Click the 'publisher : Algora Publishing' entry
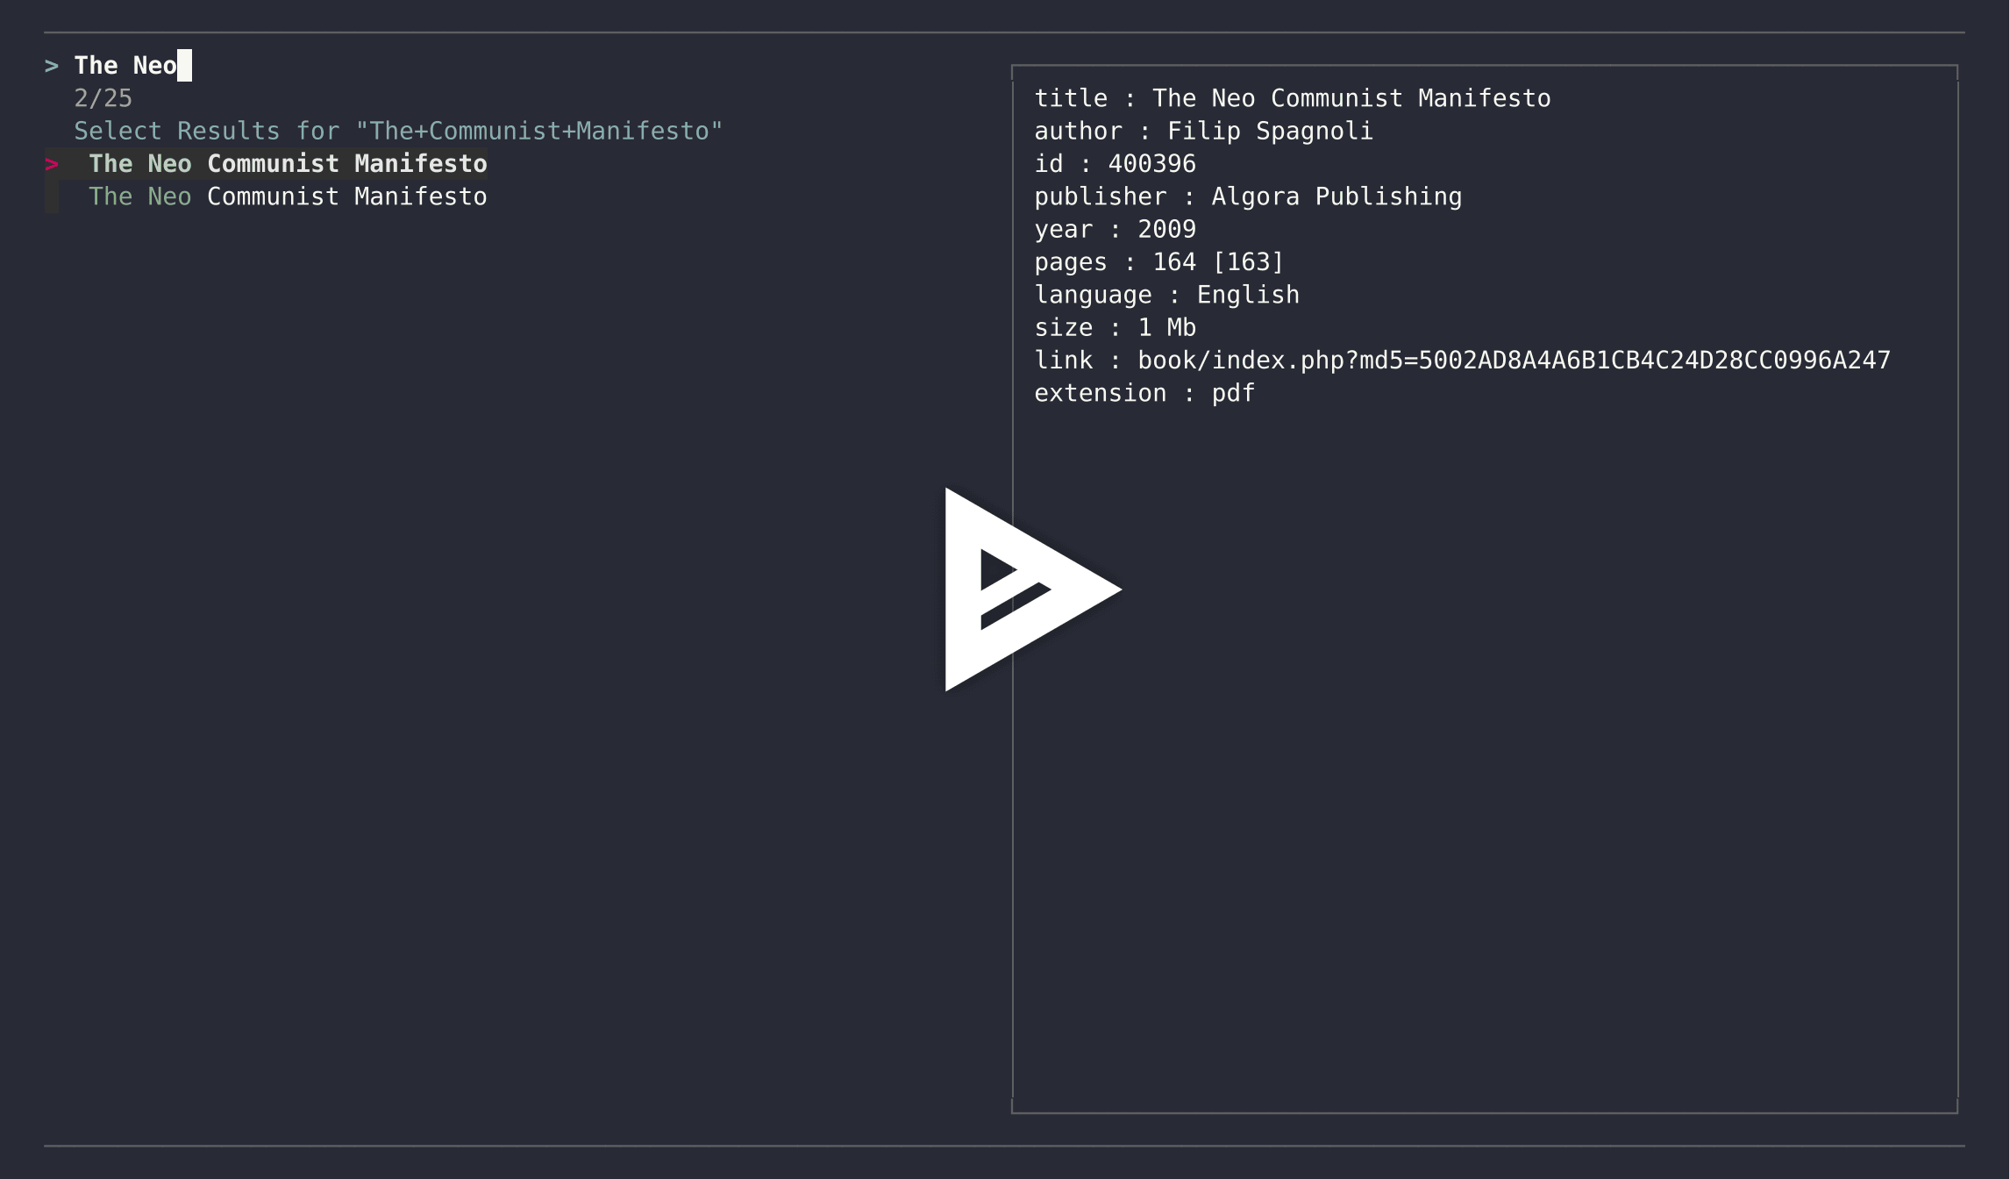This screenshot has height=1179, width=2010. point(1247,196)
